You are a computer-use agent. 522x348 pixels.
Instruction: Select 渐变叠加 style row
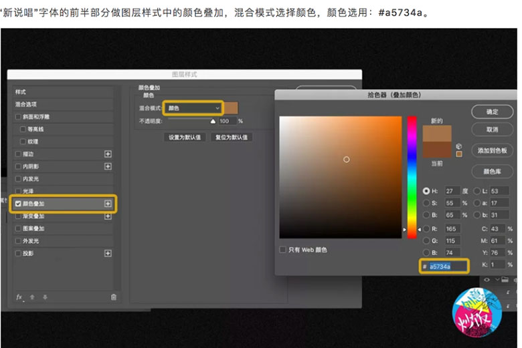[64, 216]
